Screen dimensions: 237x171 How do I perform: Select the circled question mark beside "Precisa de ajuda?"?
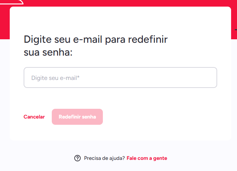pyautogui.click(x=77, y=158)
